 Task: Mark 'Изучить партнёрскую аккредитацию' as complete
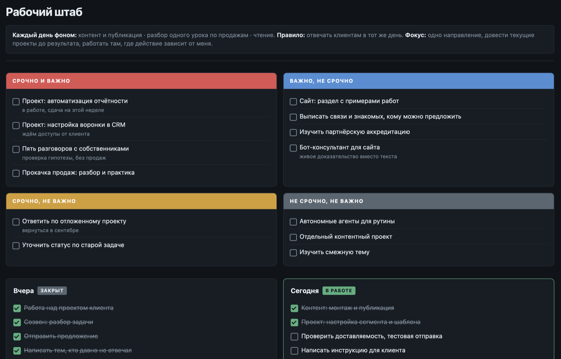pyautogui.click(x=293, y=133)
